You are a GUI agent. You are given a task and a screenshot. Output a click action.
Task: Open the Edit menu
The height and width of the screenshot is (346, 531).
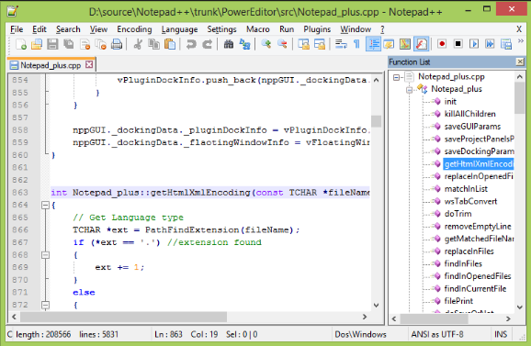pyautogui.click(x=40, y=29)
